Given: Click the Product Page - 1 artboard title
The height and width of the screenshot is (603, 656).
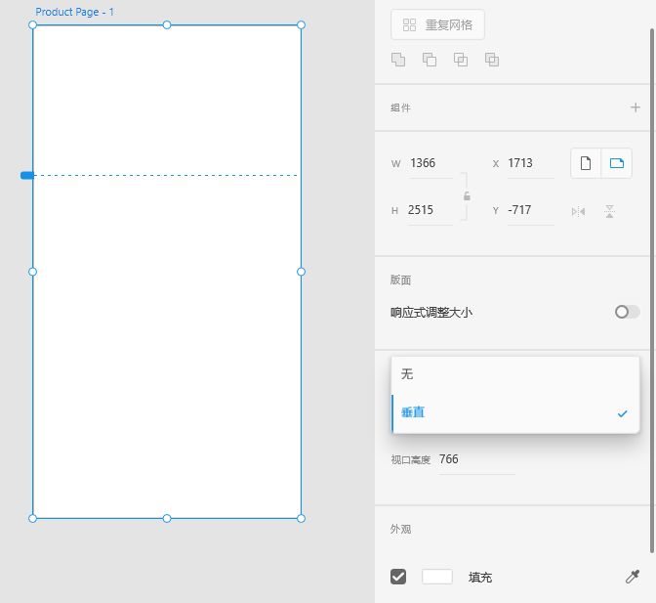Looking at the screenshot, I should (x=74, y=12).
